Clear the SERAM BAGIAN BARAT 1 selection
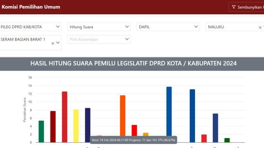 53,43
